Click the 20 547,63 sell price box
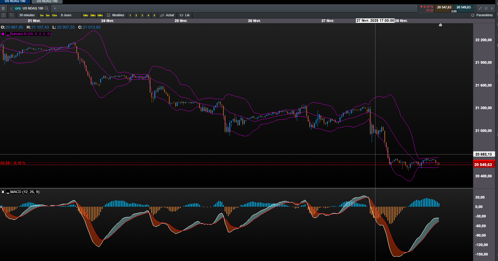This screenshot has width=498, height=261. [444, 8]
